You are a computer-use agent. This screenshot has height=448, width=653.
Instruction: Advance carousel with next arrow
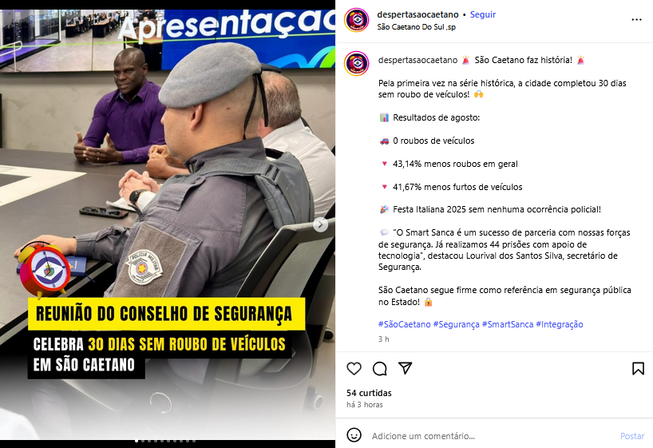(320, 224)
